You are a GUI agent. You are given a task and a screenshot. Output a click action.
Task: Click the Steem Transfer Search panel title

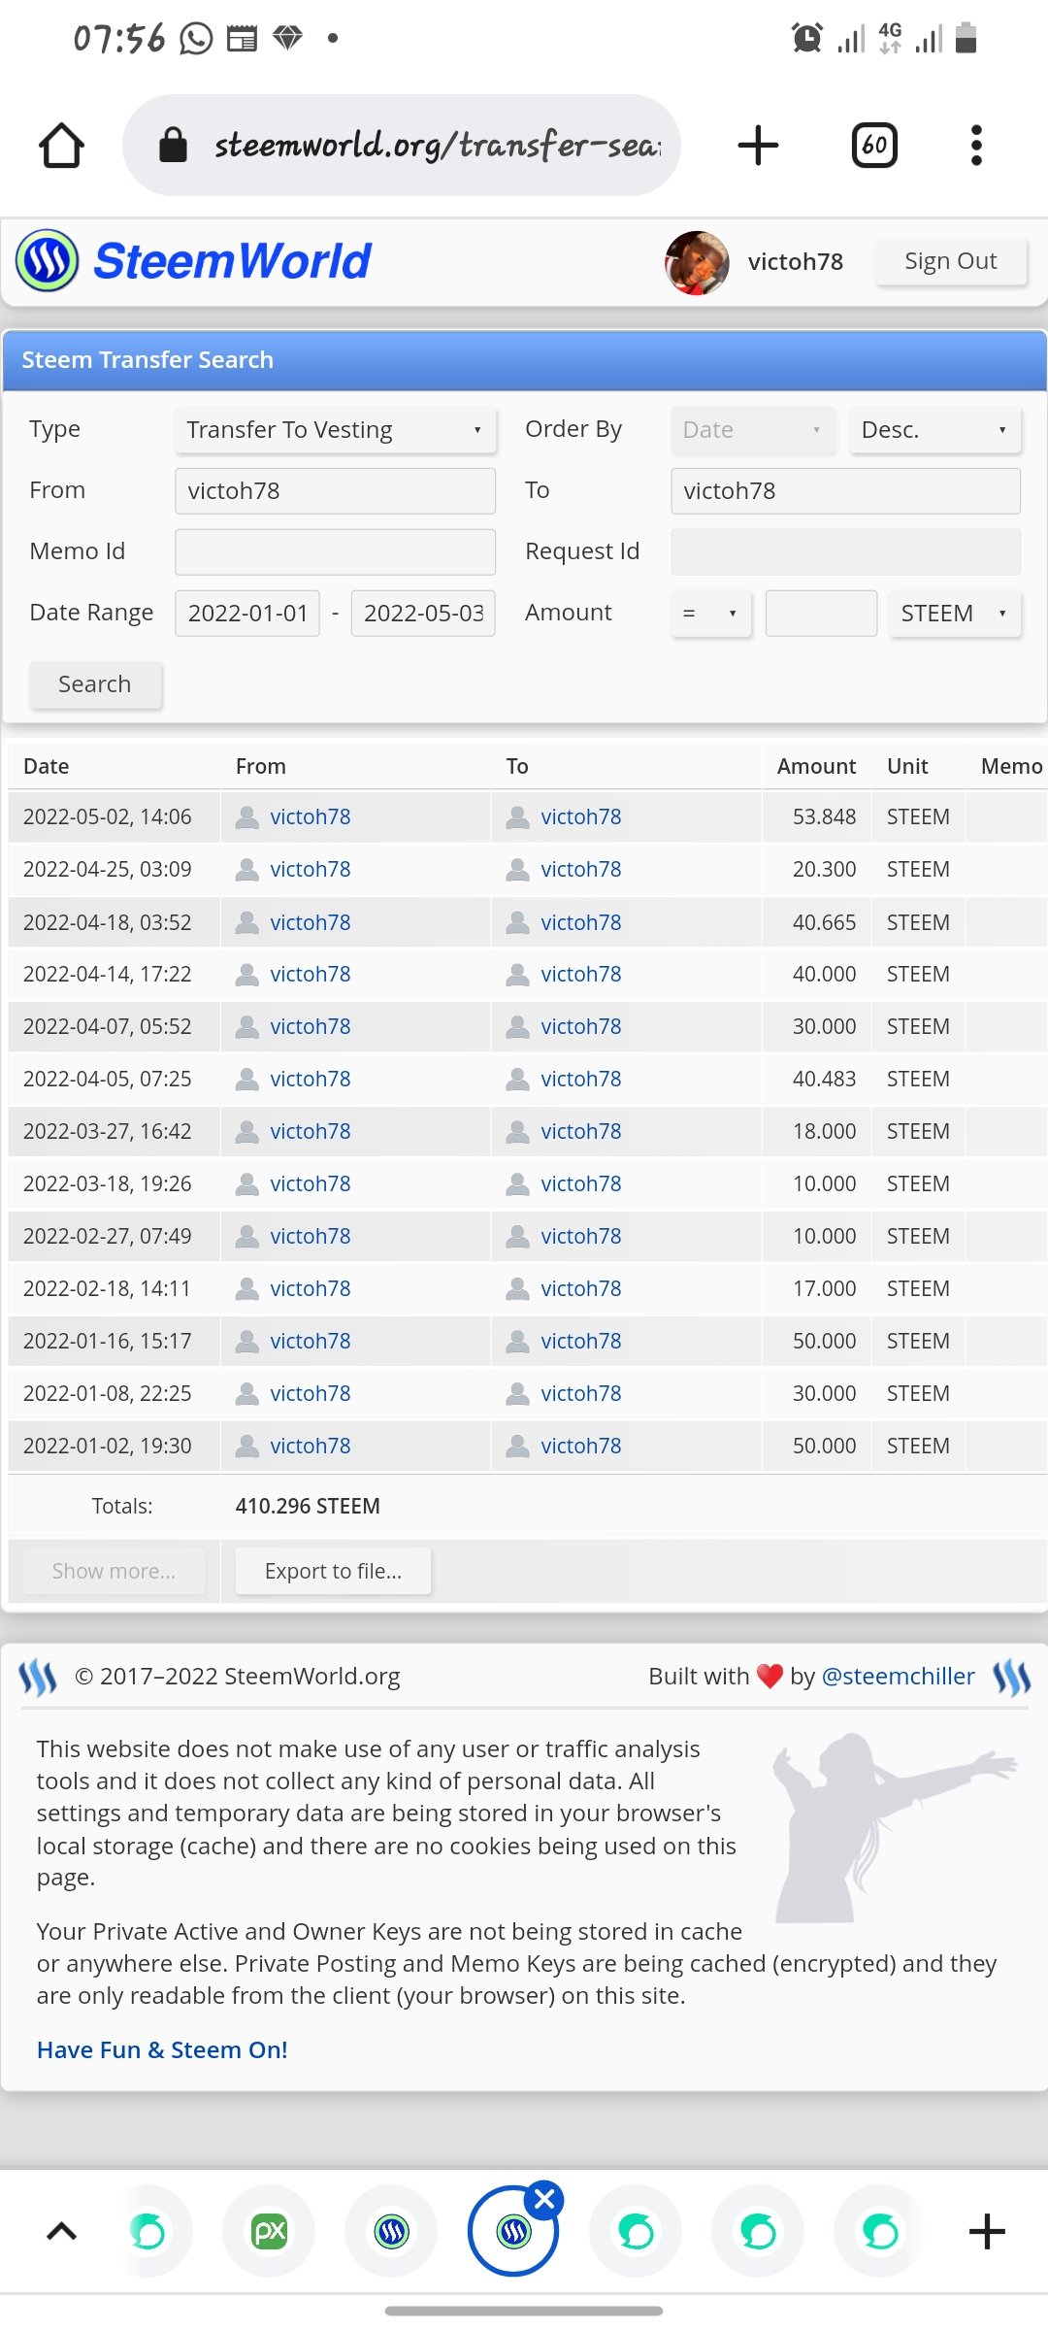coord(147,360)
